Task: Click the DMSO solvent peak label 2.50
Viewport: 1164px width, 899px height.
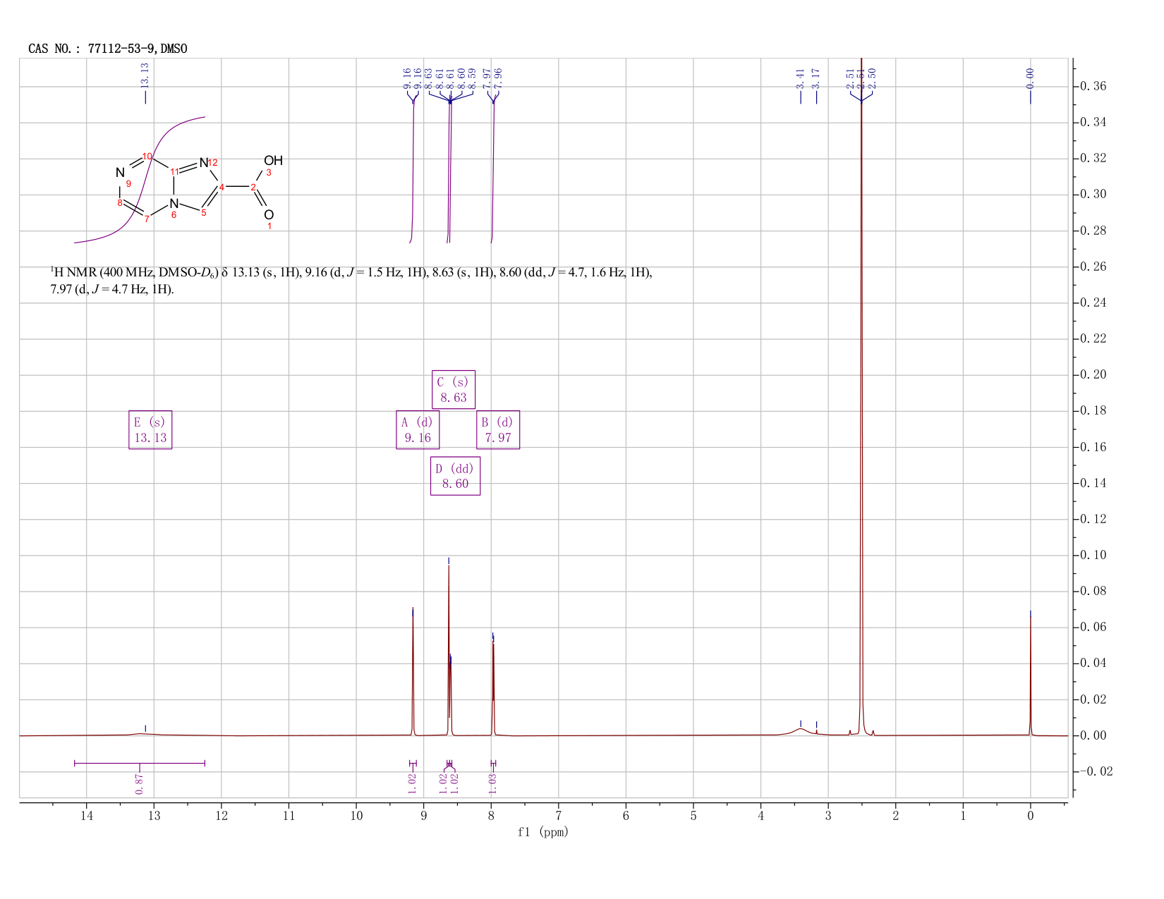Action: point(872,78)
